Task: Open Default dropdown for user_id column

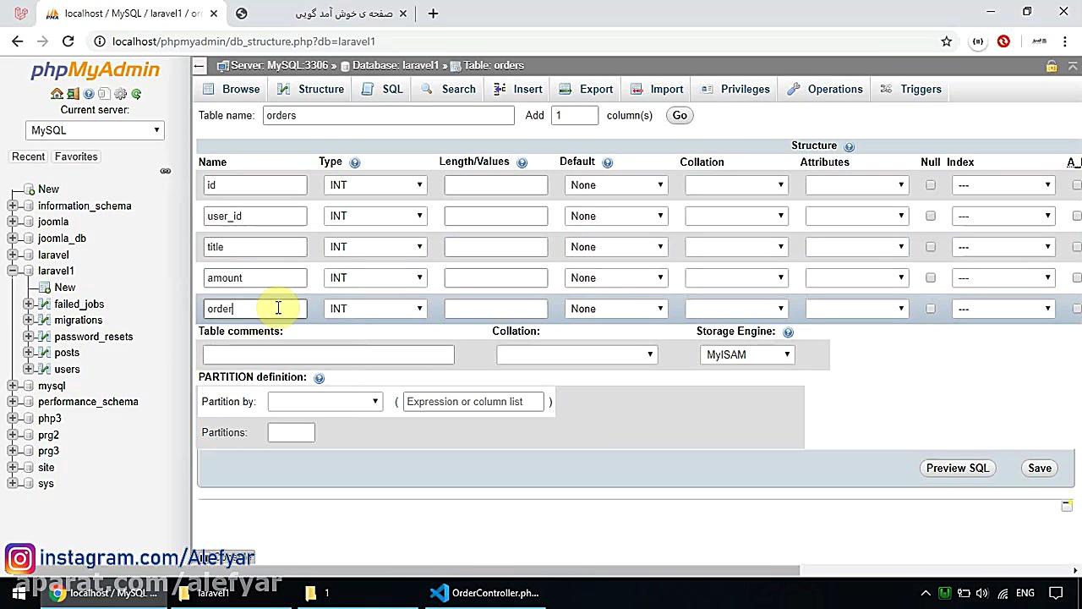Action: [x=616, y=216]
